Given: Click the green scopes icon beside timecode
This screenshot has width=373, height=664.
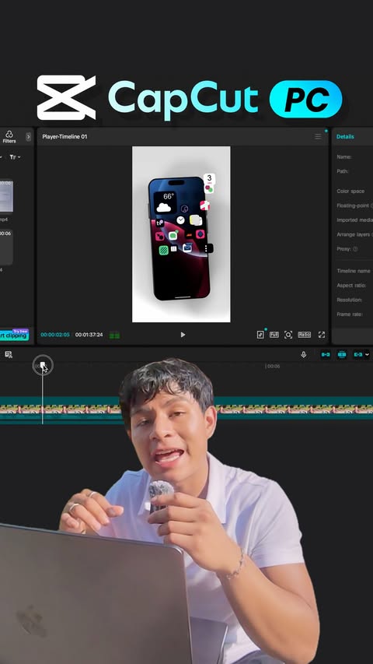Looking at the screenshot, I should pyautogui.click(x=114, y=335).
